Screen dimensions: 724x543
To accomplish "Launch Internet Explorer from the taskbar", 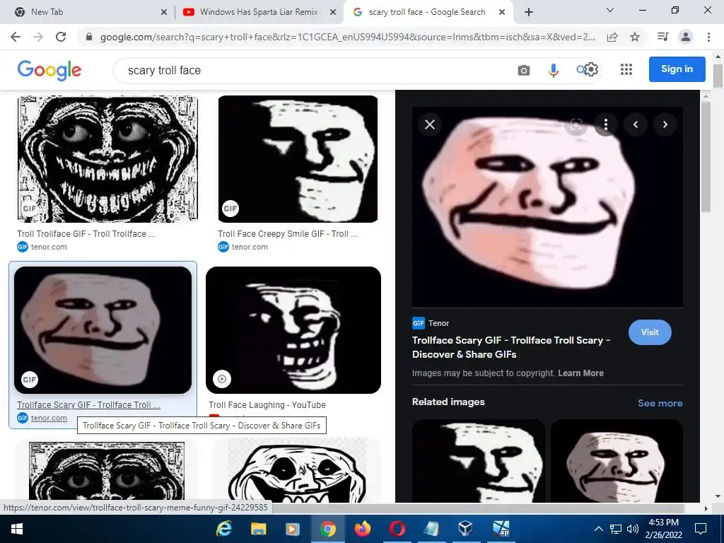I will tap(223, 529).
